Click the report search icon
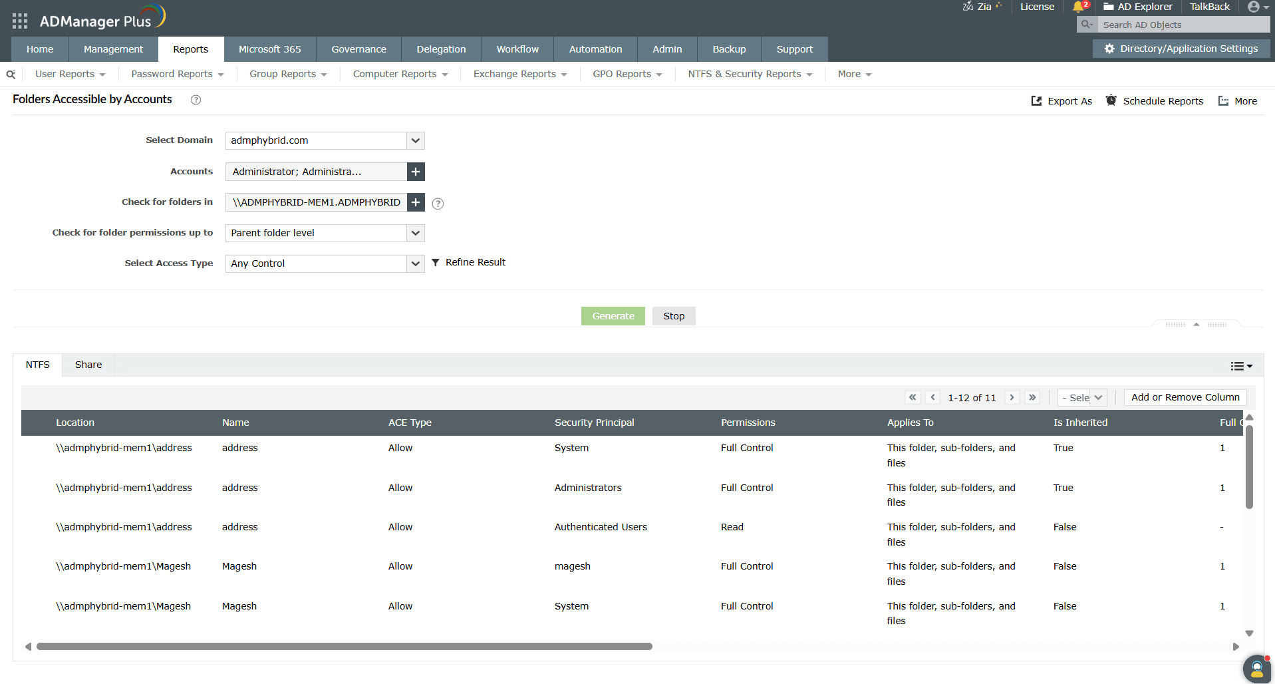 (x=11, y=75)
